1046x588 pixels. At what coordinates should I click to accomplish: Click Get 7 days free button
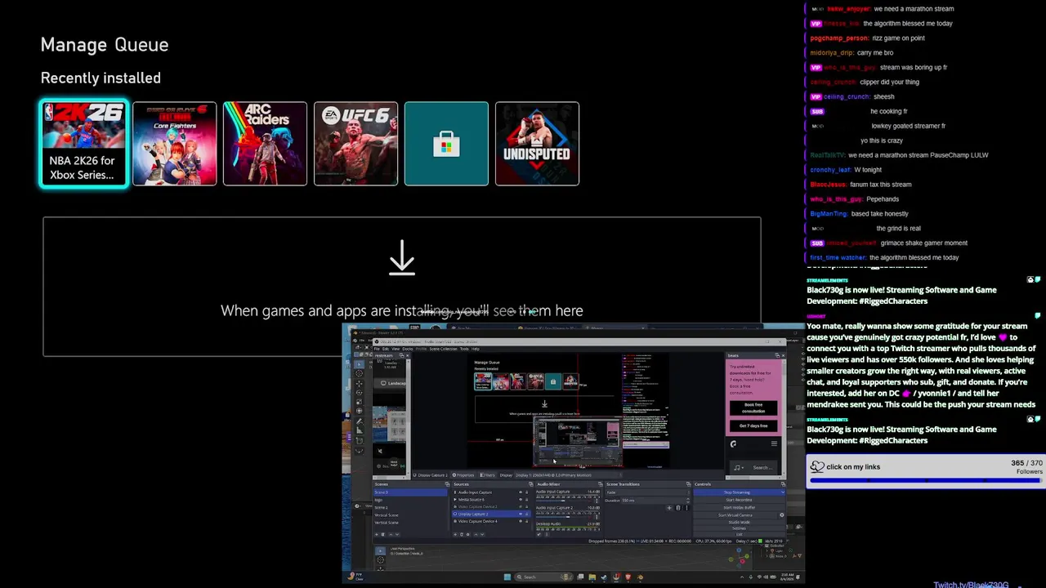coord(753,425)
